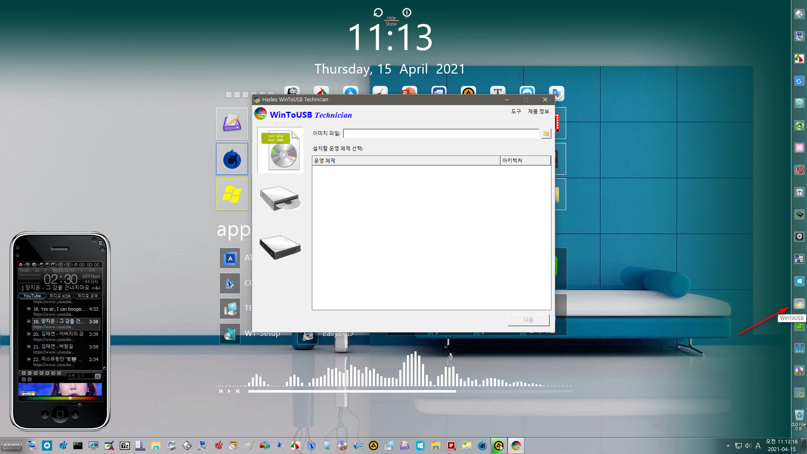The width and height of the screenshot is (807, 454).
Task: Open the paint palette icon on taskbar
Action: tap(249, 446)
